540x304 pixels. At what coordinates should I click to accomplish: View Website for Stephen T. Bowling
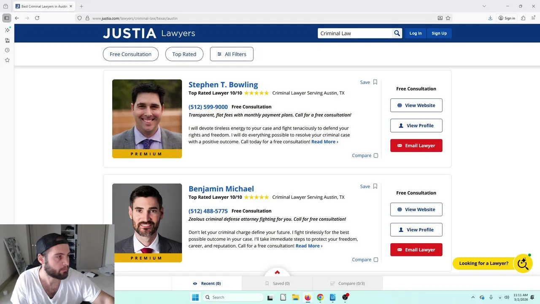point(416,105)
